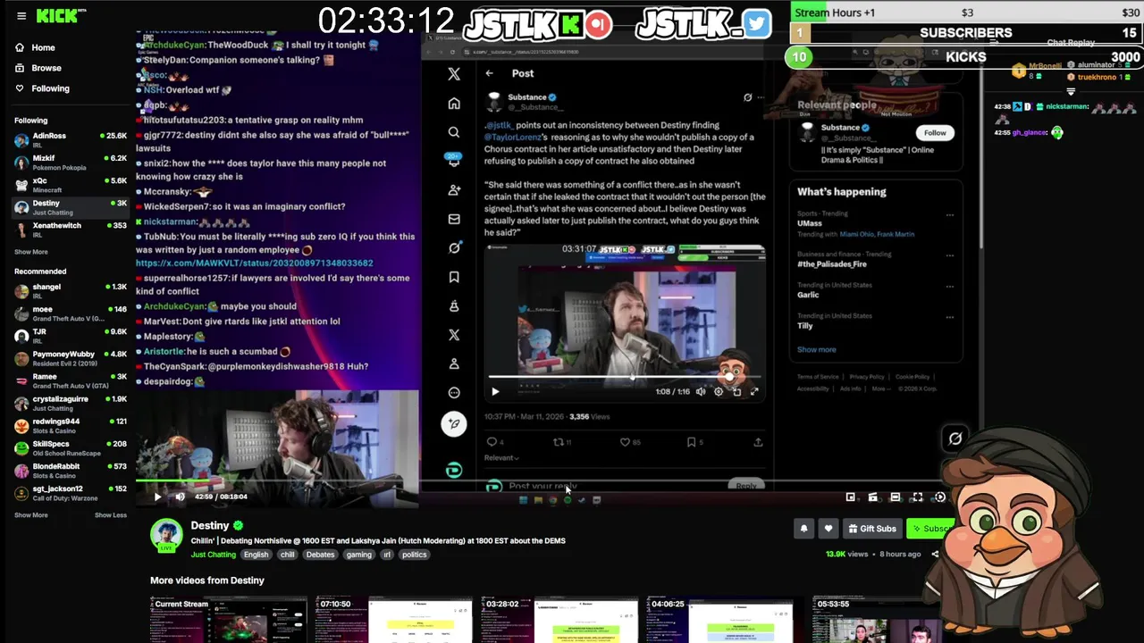Screen dimensions: 1144x643
Task: Click the back arrow beside Post
Action: 489,73
